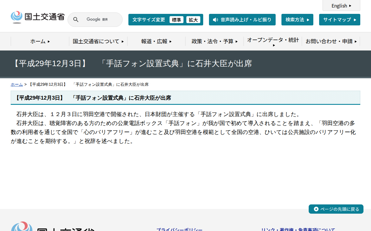371x231 pixels.
Task: Open the サイトマップ page
Action: tap(339, 19)
